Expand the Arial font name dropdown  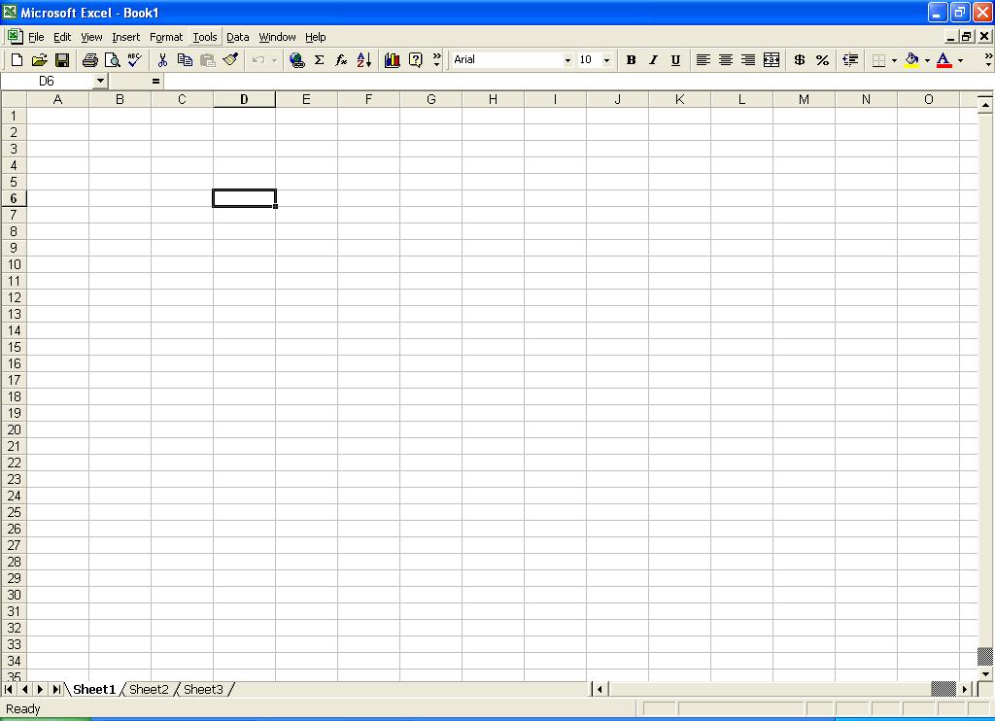pyautogui.click(x=567, y=60)
